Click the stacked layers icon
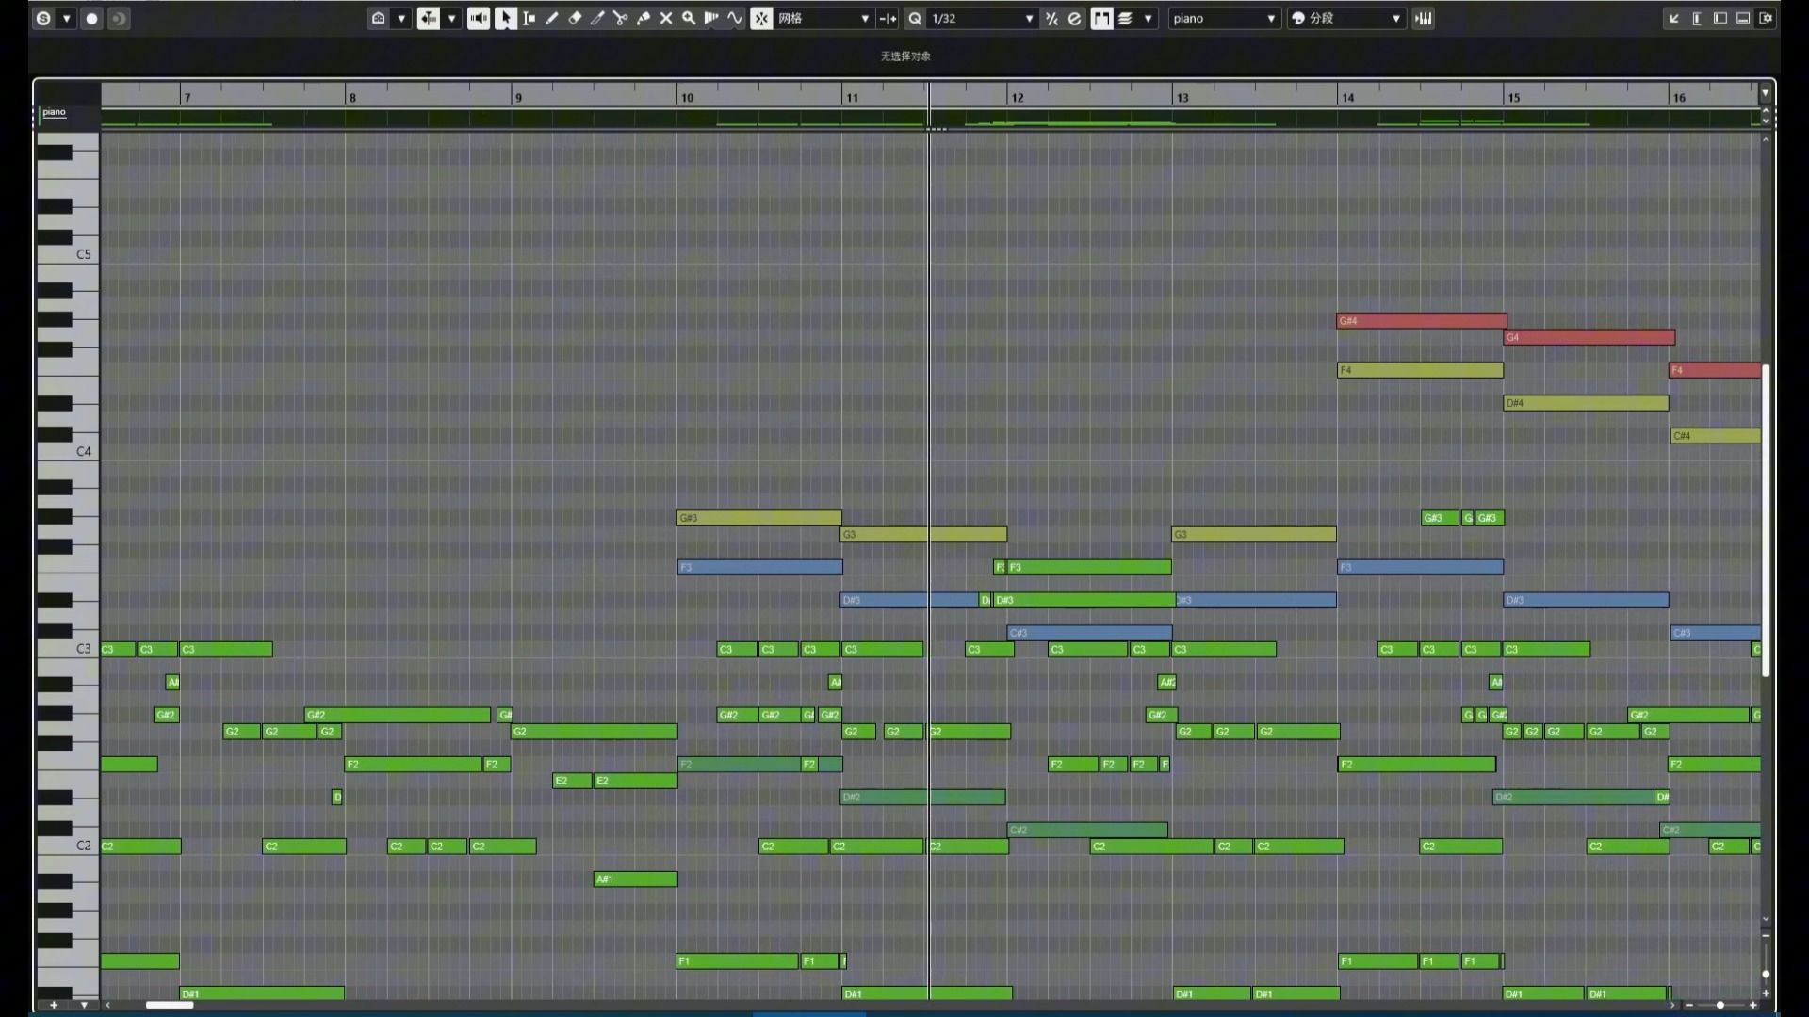The height and width of the screenshot is (1017, 1809). pos(1125,18)
